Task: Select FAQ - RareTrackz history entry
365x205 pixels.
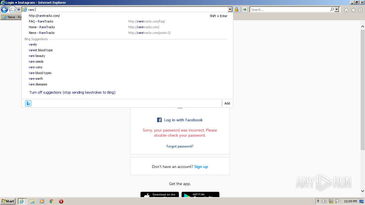Action: tap(128, 21)
